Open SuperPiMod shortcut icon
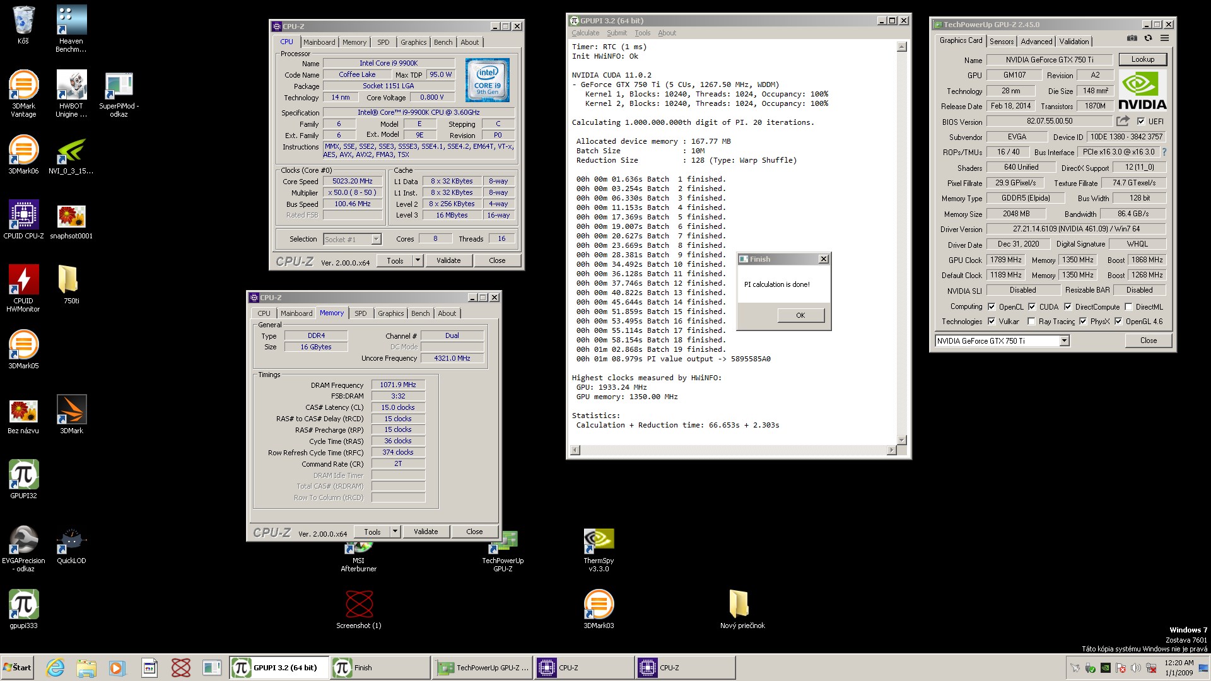Image resolution: width=1211 pixels, height=681 pixels. [x=119, y=93]
